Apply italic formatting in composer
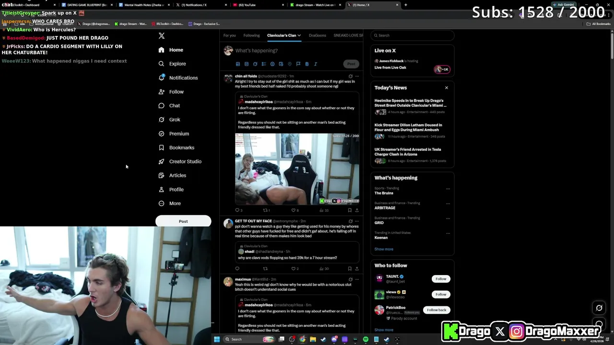This screenshot has width=614, height=345. point(316,64)
